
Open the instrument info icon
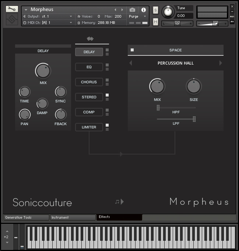(x=143, y=10)
